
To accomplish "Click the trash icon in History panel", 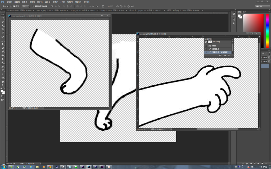I will pos(229,55).
